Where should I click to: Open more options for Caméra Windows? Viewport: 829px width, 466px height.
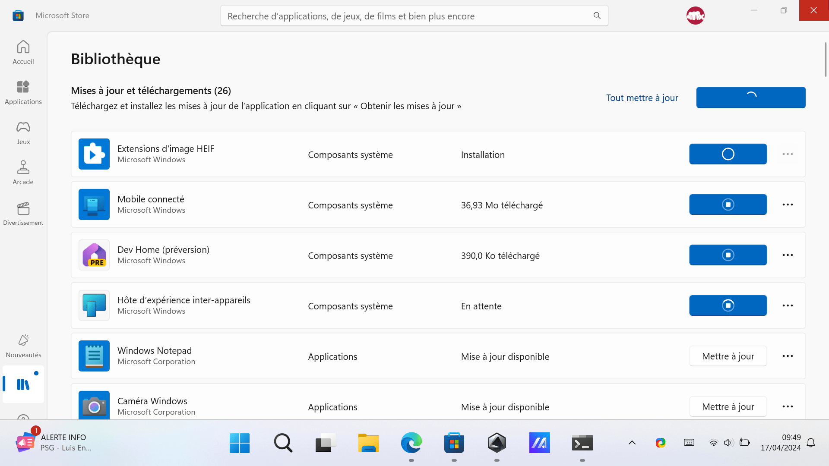pos(788,406)
